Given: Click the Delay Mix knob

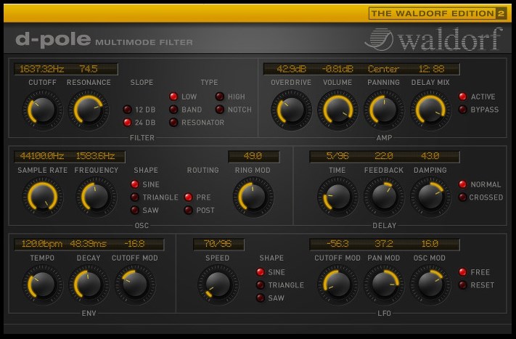Looking at the screenshot, I should pyautogui.click(x=430, y=110).
